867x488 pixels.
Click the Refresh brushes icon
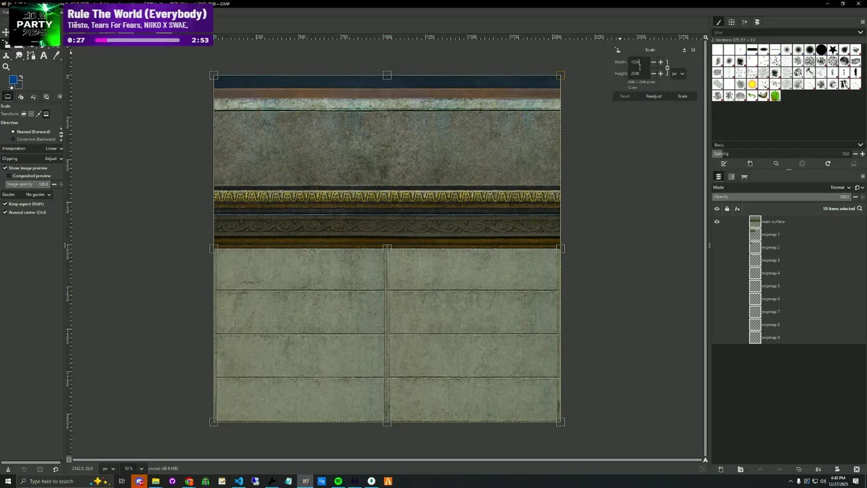[x=828, y=163]
